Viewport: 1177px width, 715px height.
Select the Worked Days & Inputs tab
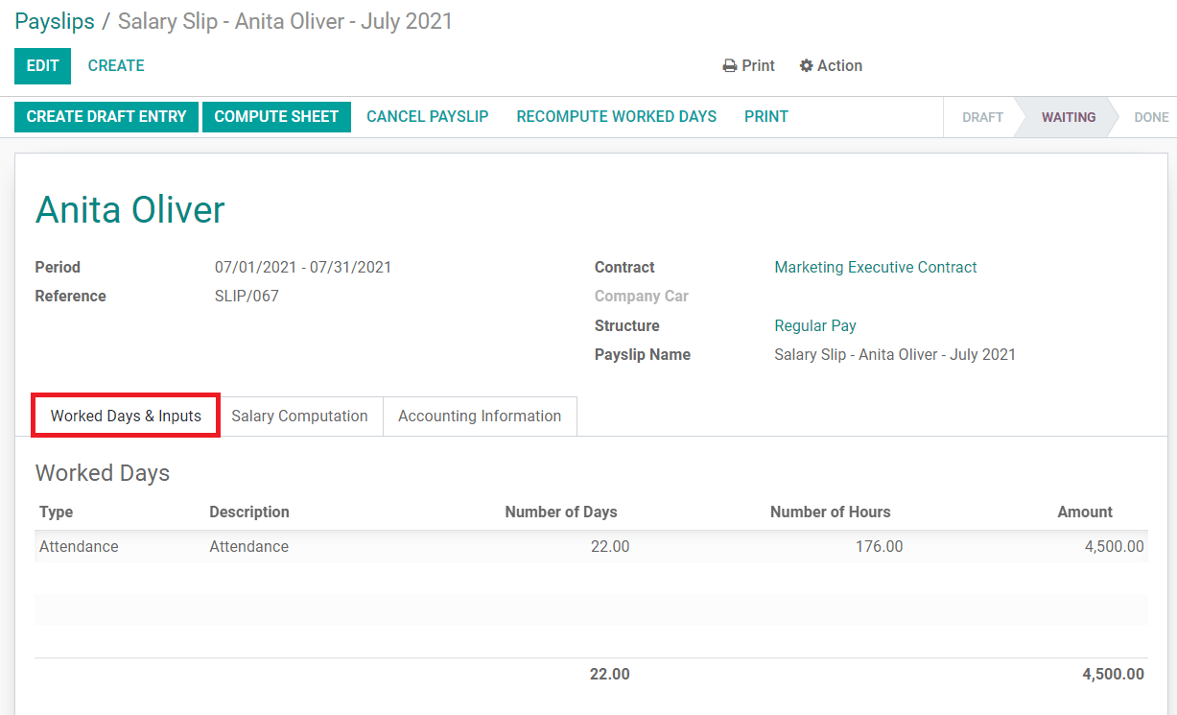coord(126,417)
